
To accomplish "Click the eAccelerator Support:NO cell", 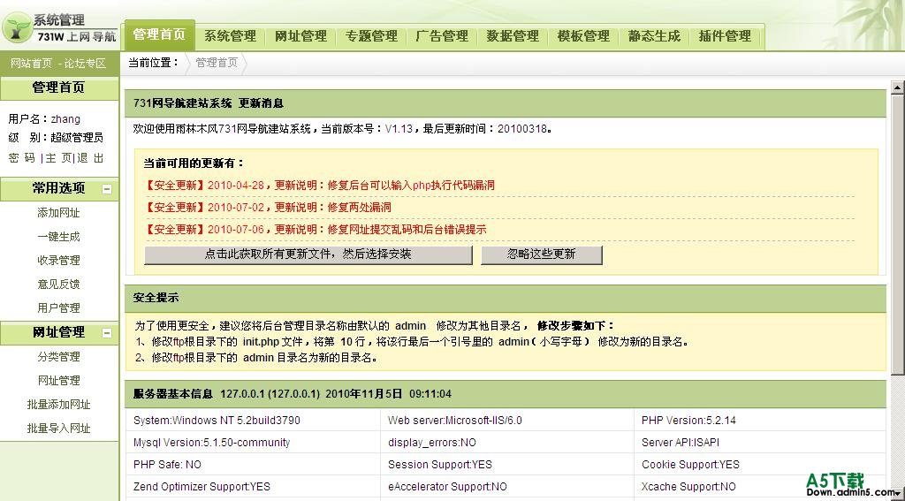I will [506, 487].
